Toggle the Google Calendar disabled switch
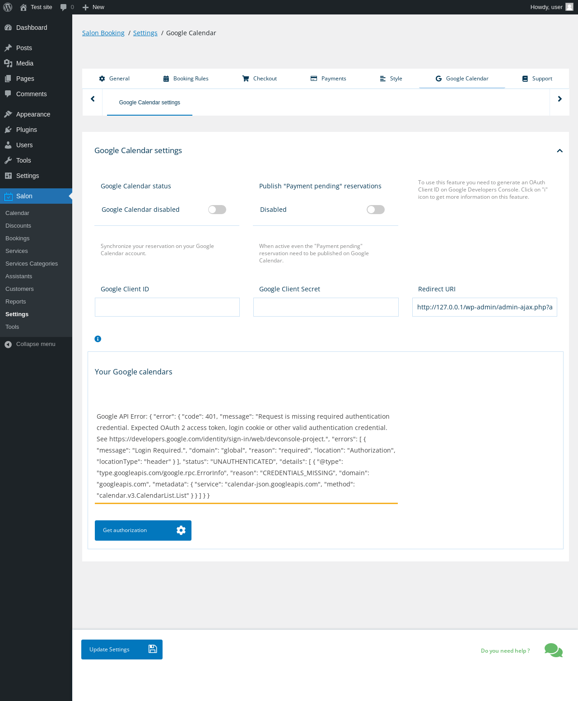The width and height of the screenshot is (578, 701). click(217, 210)
